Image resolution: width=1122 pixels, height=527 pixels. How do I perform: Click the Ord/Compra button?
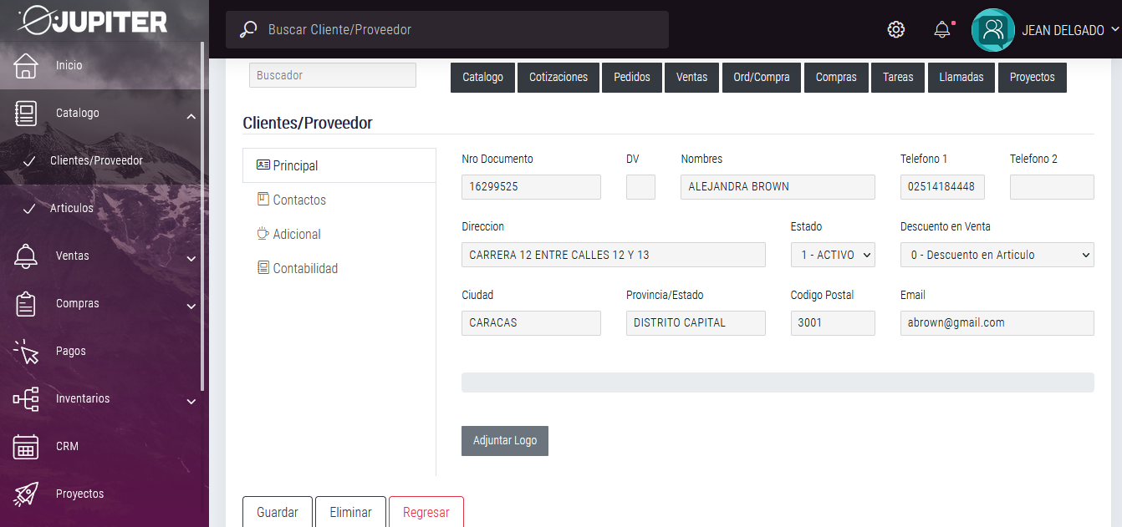click(x=762, y=77)
